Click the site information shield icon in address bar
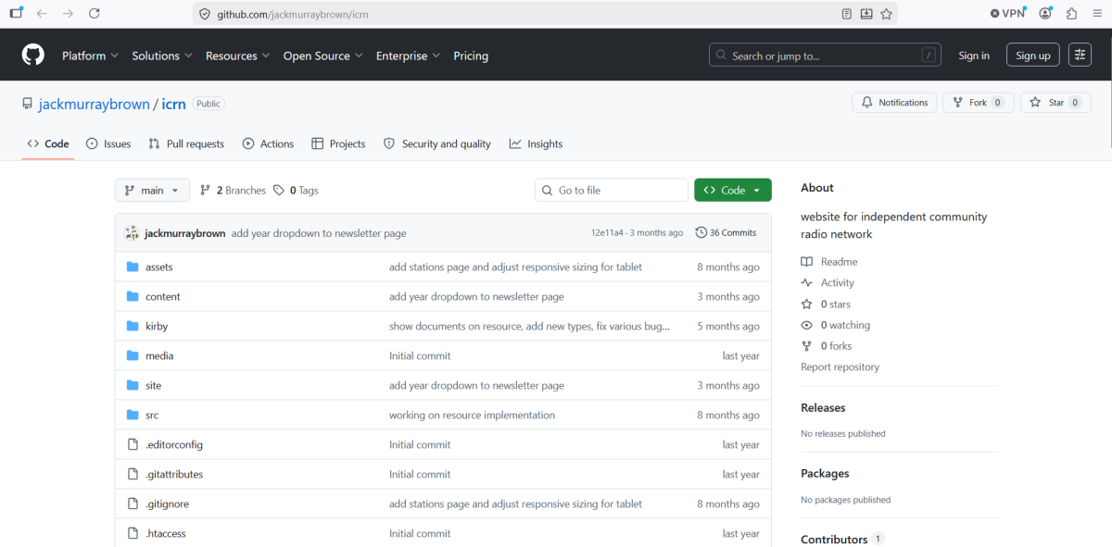1112x547 pixels. pos(205,14)
